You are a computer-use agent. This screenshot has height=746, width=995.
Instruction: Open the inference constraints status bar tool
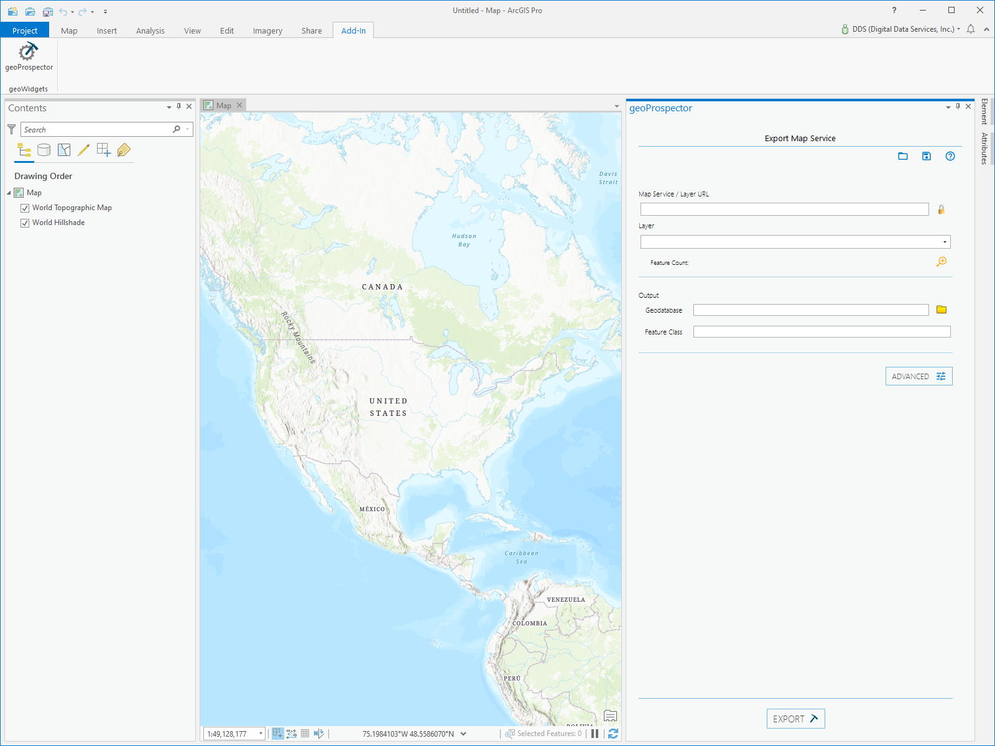point(292,734)
